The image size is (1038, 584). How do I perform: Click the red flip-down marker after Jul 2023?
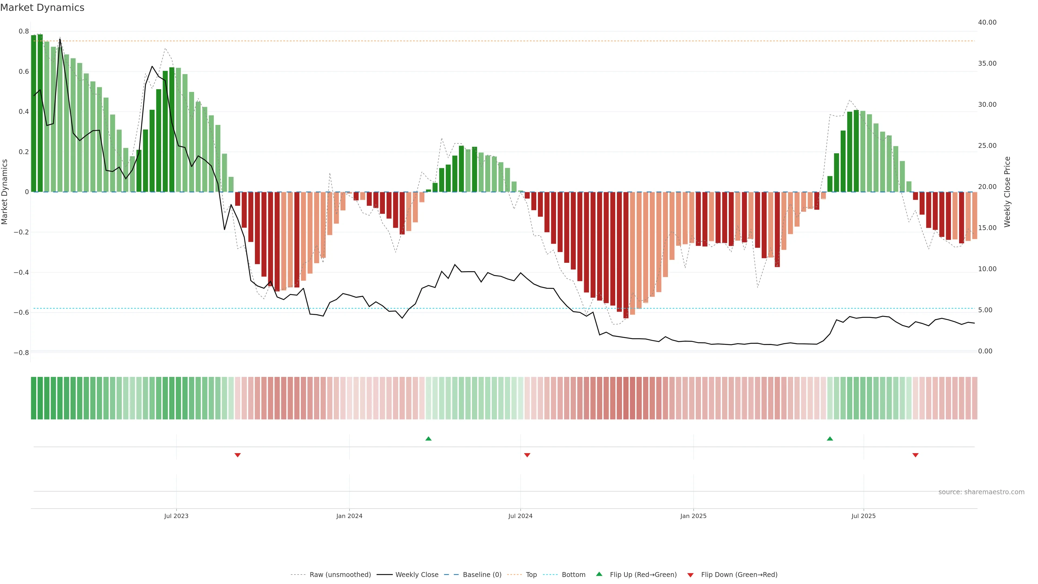[238, 455]
